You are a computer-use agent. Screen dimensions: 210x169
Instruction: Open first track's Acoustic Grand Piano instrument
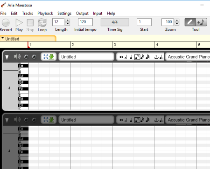[x=188, y=57]
